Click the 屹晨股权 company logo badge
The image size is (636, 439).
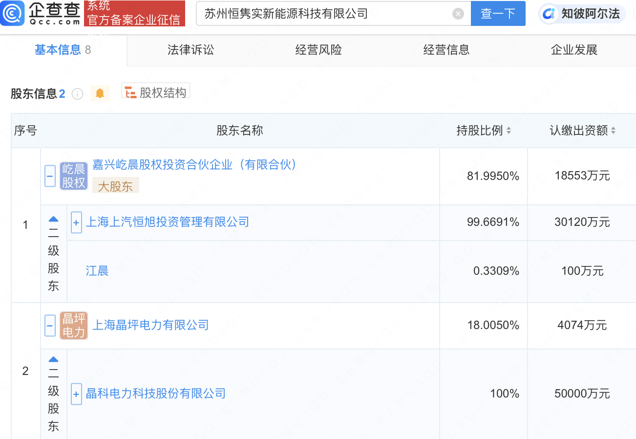coord(74,176)
